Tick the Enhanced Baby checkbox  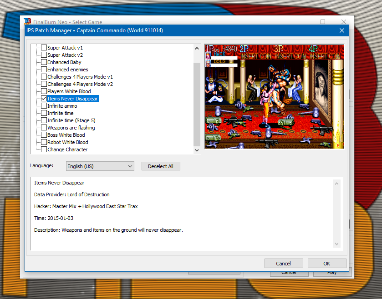tap(44, 62)
